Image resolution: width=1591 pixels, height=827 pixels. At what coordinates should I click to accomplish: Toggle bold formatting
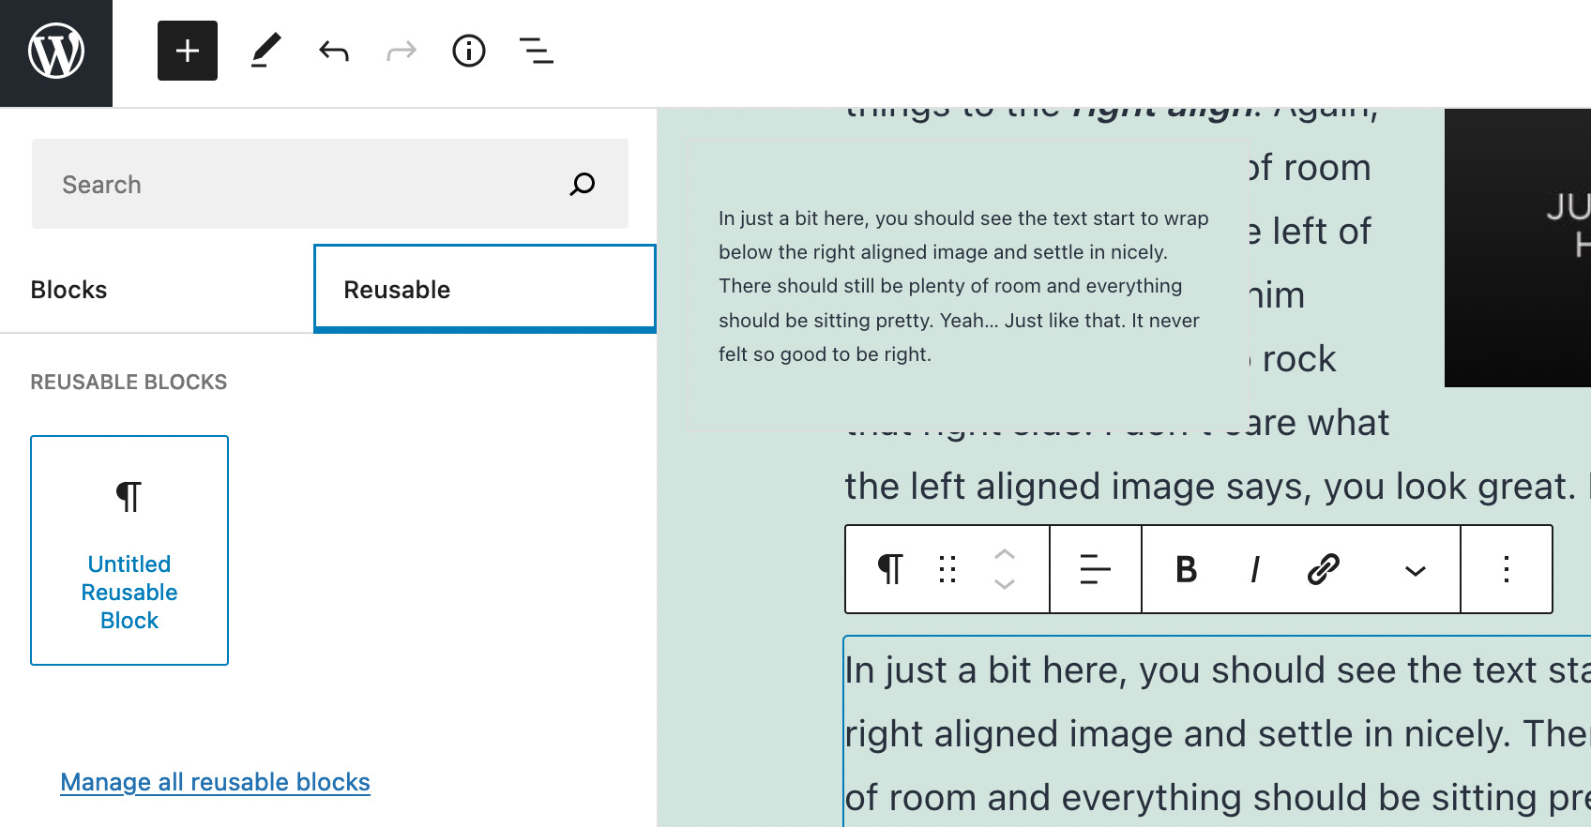[x=1187, y=569]
